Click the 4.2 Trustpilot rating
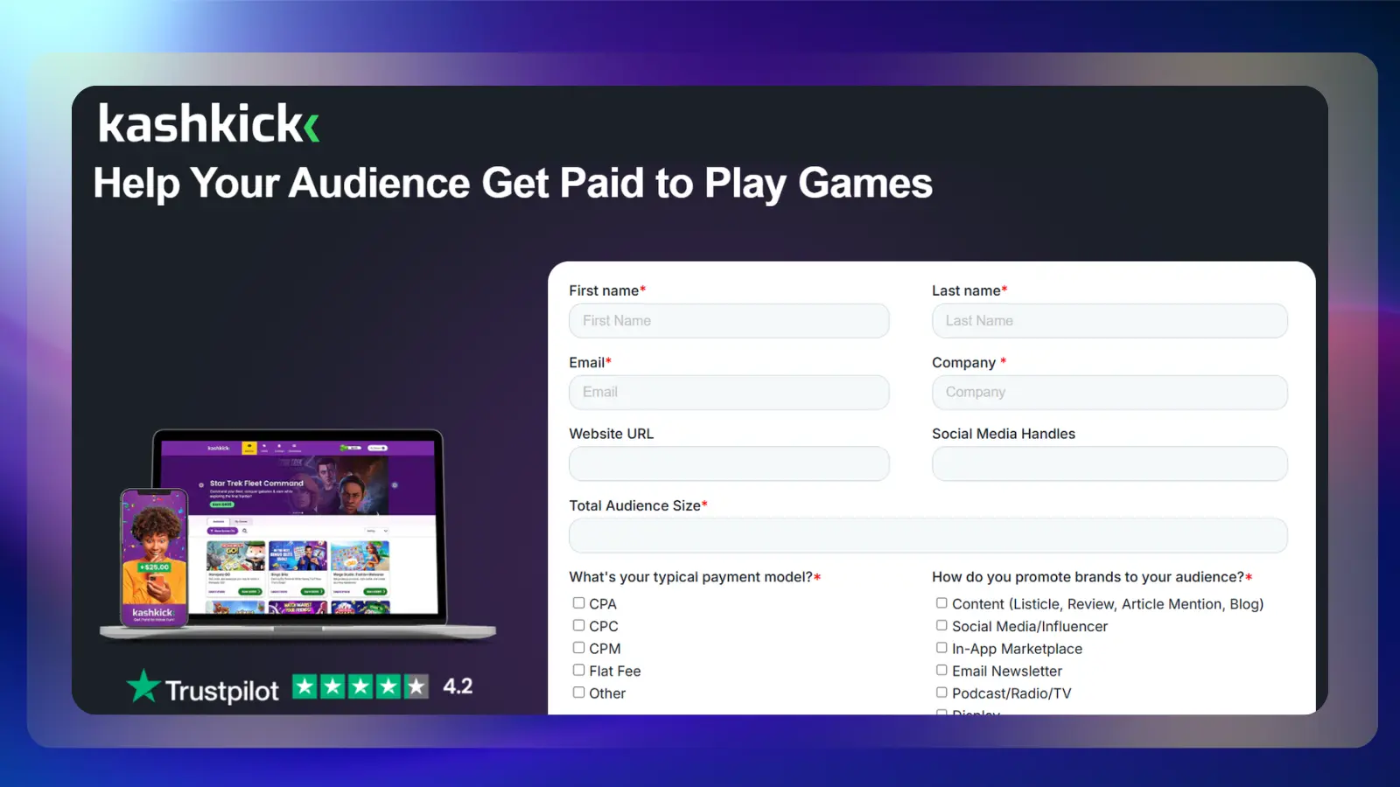The width and height of the screenshot is (1400, 787). [x=458, y=686]
